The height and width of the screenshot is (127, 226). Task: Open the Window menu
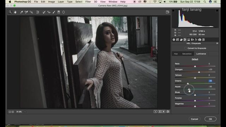click(x=113, y=2)
